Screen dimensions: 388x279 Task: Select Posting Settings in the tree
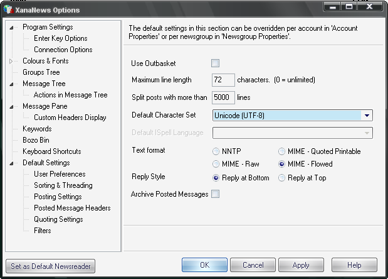tap(58, 197)
